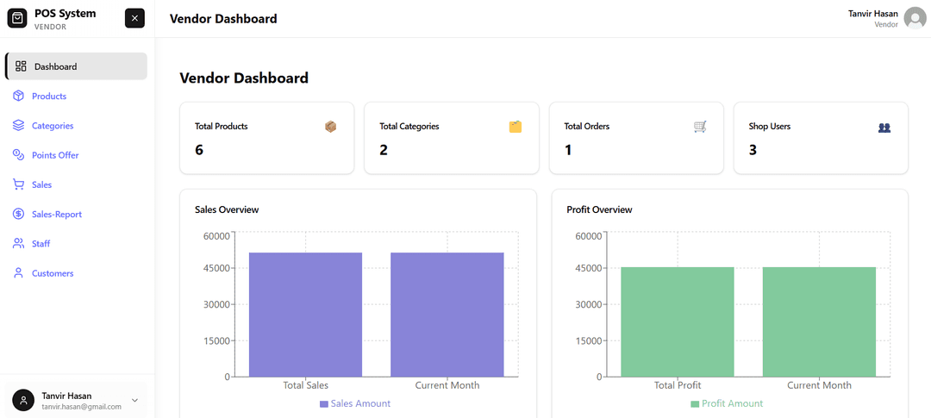Click the cart icon on Total Orders card
Screen dimensions: 931x418
point(700,127)
